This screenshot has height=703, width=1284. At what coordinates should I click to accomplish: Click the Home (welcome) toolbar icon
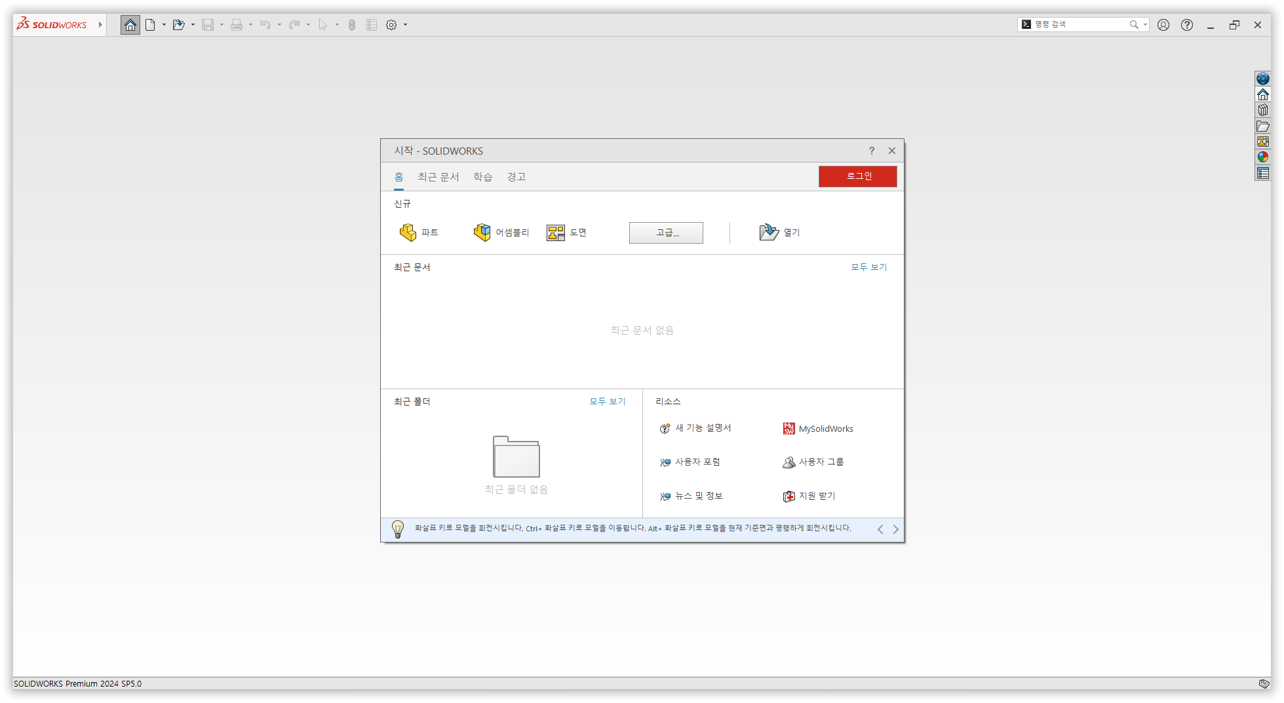point(130,25)
